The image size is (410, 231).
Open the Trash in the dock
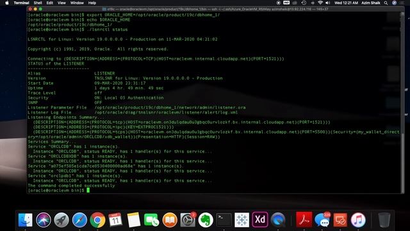(384, 219)
